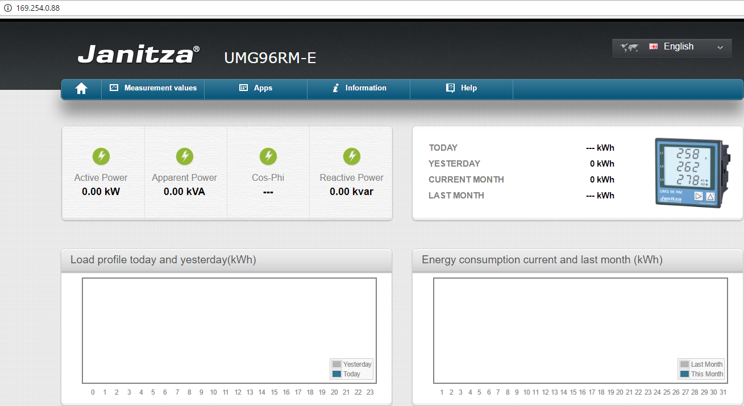Click the TODAY energy row label

443,148
